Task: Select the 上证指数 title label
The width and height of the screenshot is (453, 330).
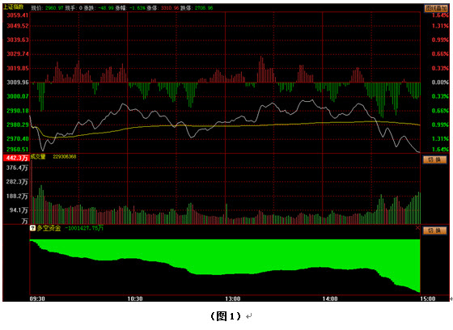Action: (x=13, y=7)
